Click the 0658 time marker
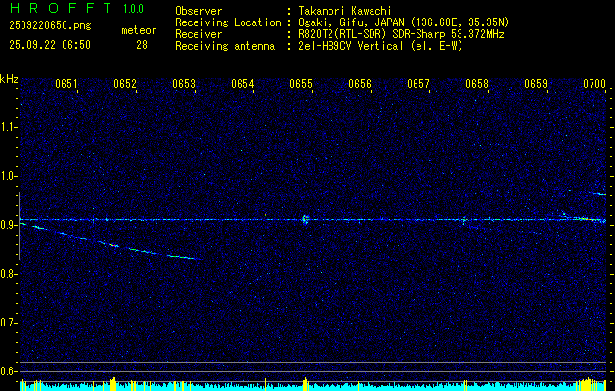Screen dimensions: 615x391 pyautogui.click(x=477, y=84)
